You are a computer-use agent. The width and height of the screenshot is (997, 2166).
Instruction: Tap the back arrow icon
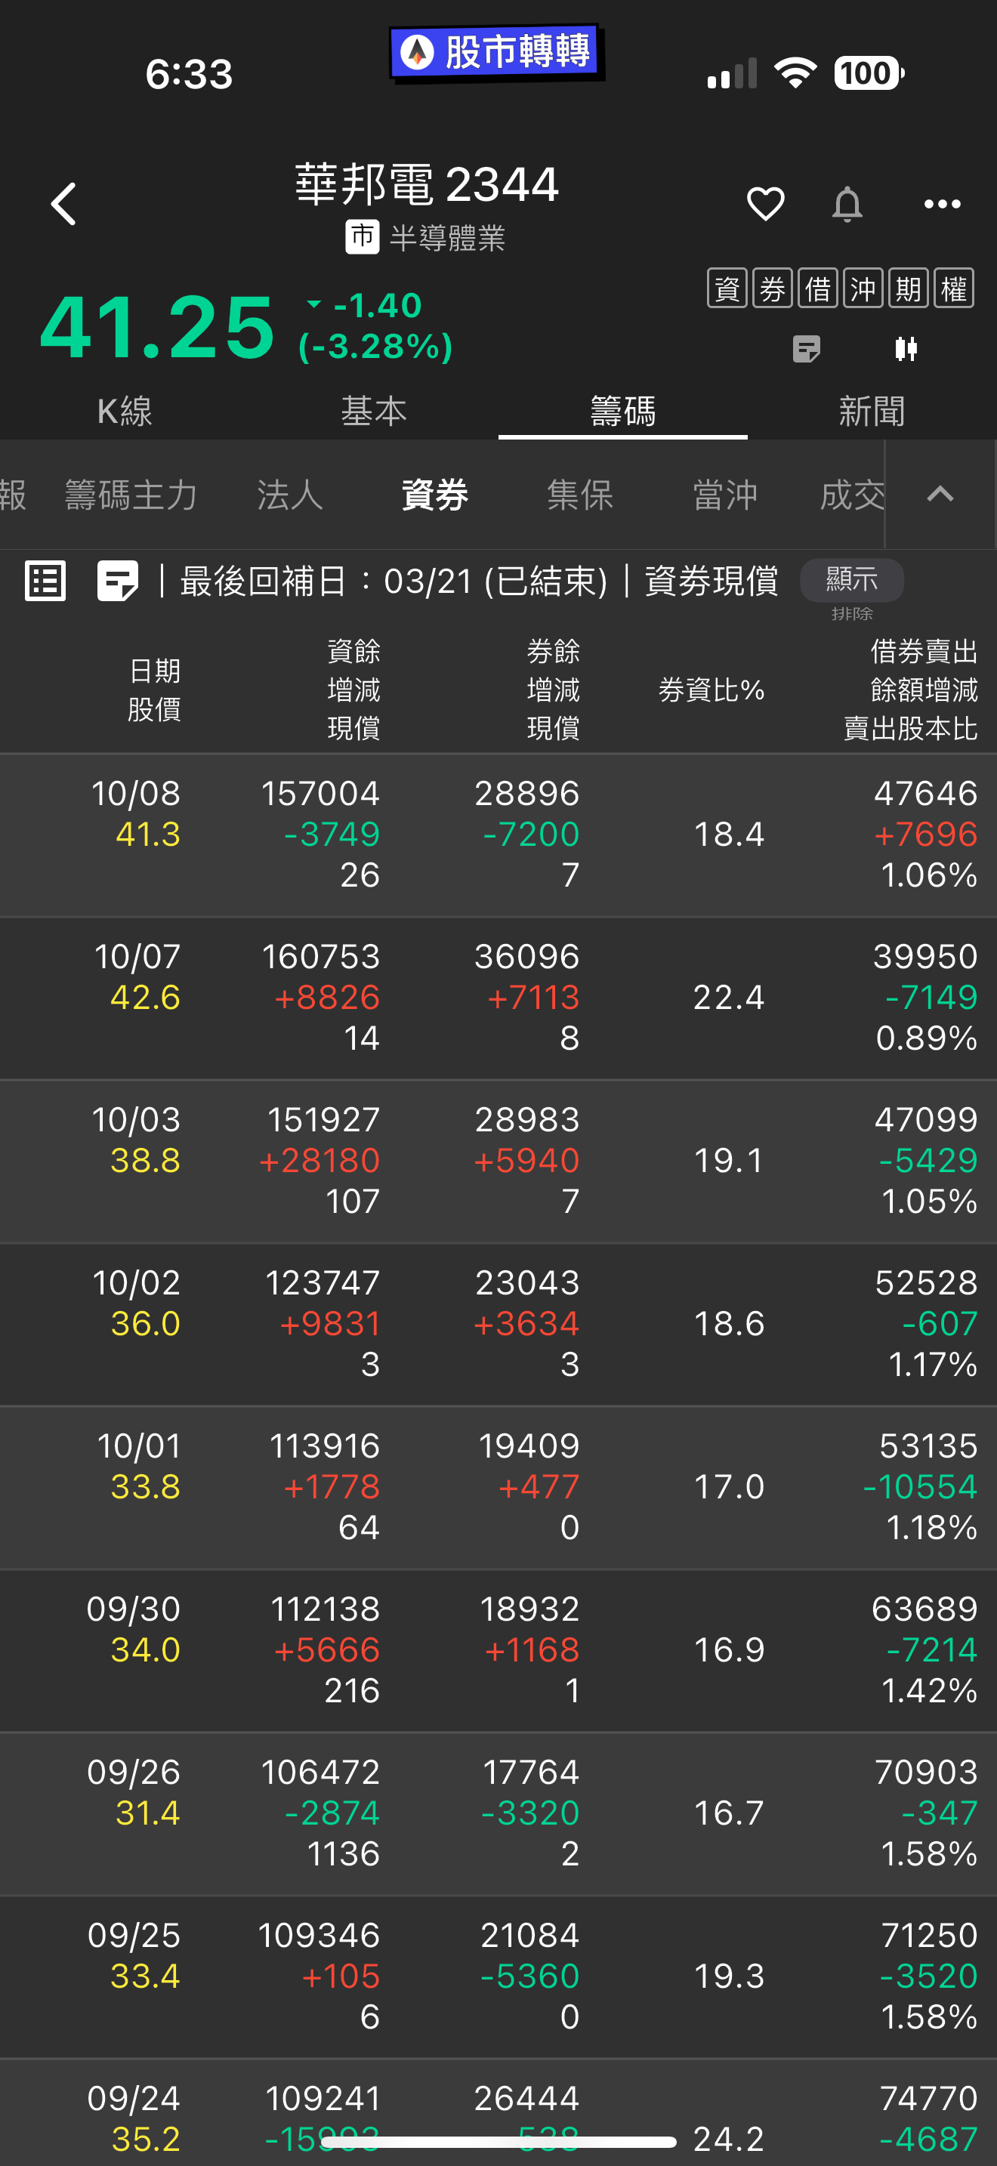pyautogui.click(x=64, y=205)
